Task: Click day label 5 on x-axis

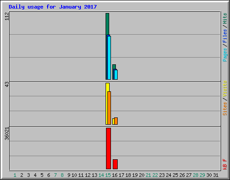Action: pos(42,175)
